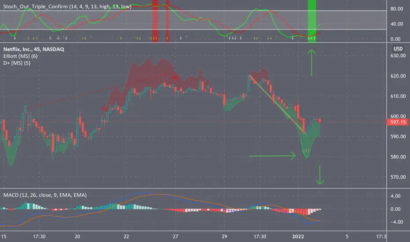The width and height of the screenshot is (410, 242).
Task: Select the Elliott [MS] (6) indicator label
Action: click(20, 56)
